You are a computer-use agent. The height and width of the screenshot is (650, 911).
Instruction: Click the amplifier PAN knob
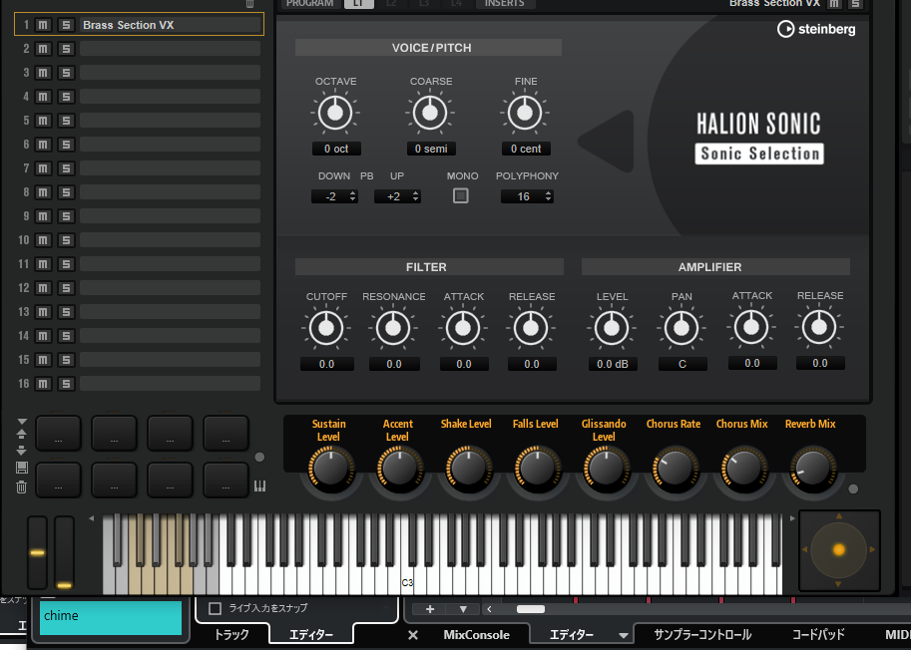682,328
